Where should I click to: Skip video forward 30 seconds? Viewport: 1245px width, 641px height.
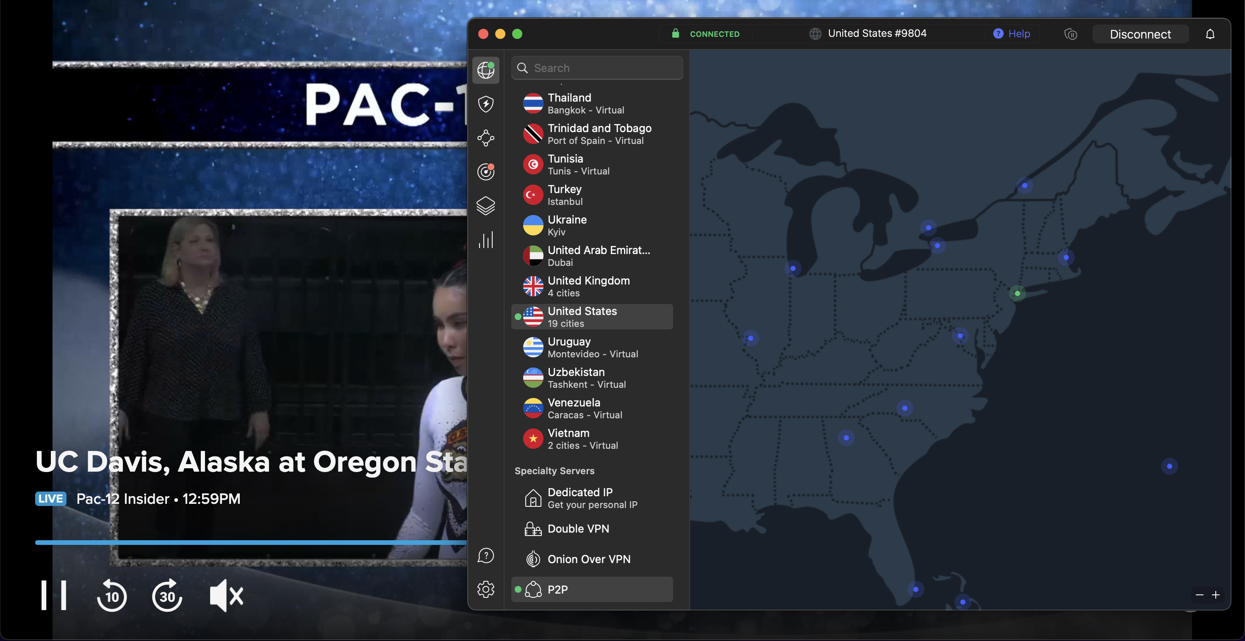point(167,596)
